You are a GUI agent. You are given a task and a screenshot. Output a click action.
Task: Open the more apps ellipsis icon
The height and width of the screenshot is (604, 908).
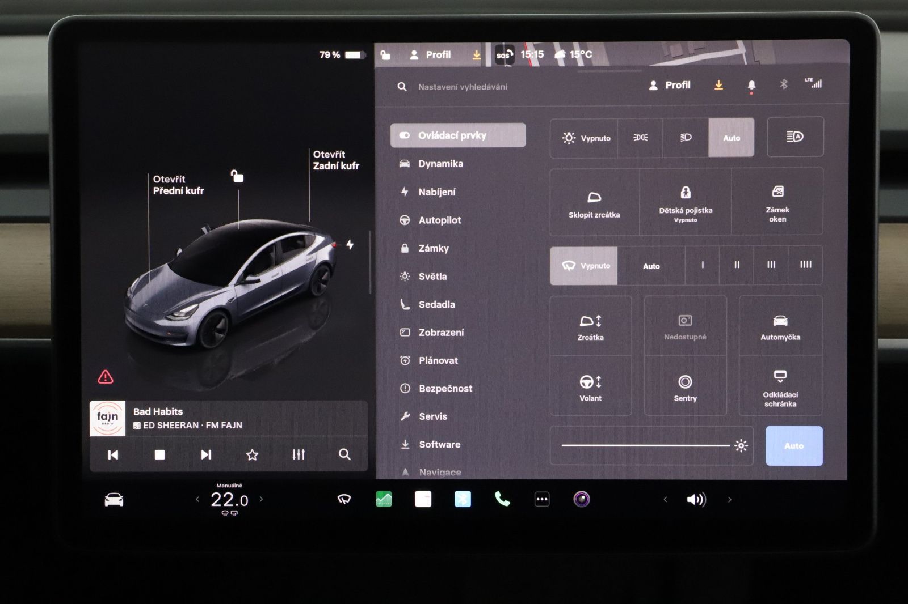[x=542, y=499]
